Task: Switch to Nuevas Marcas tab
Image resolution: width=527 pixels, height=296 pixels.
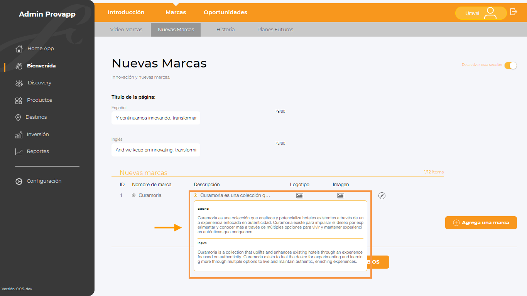Action: (x=176, y=30)
